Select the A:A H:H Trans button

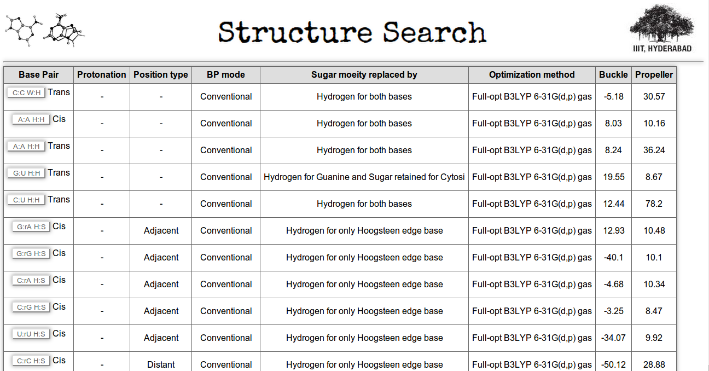26,146
